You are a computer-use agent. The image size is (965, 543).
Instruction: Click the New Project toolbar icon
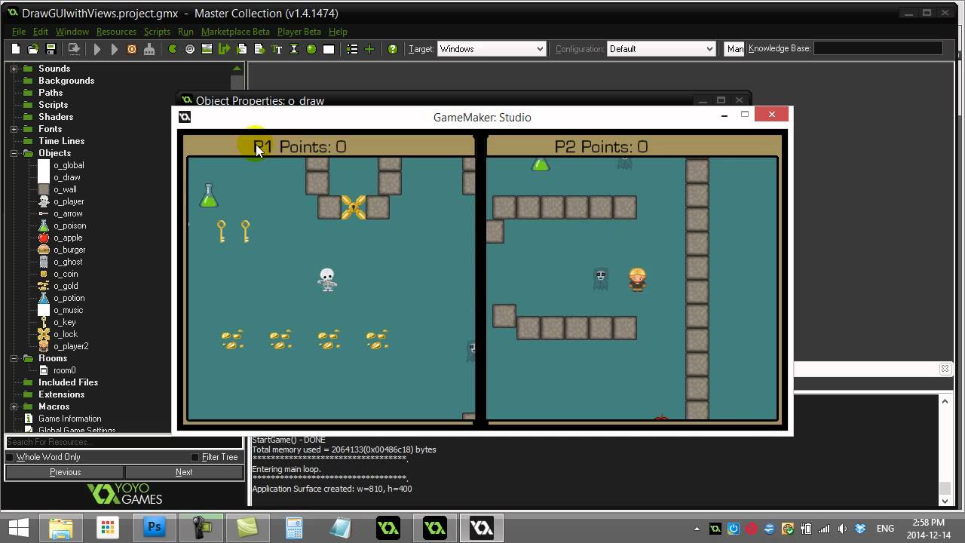(16, 49)
